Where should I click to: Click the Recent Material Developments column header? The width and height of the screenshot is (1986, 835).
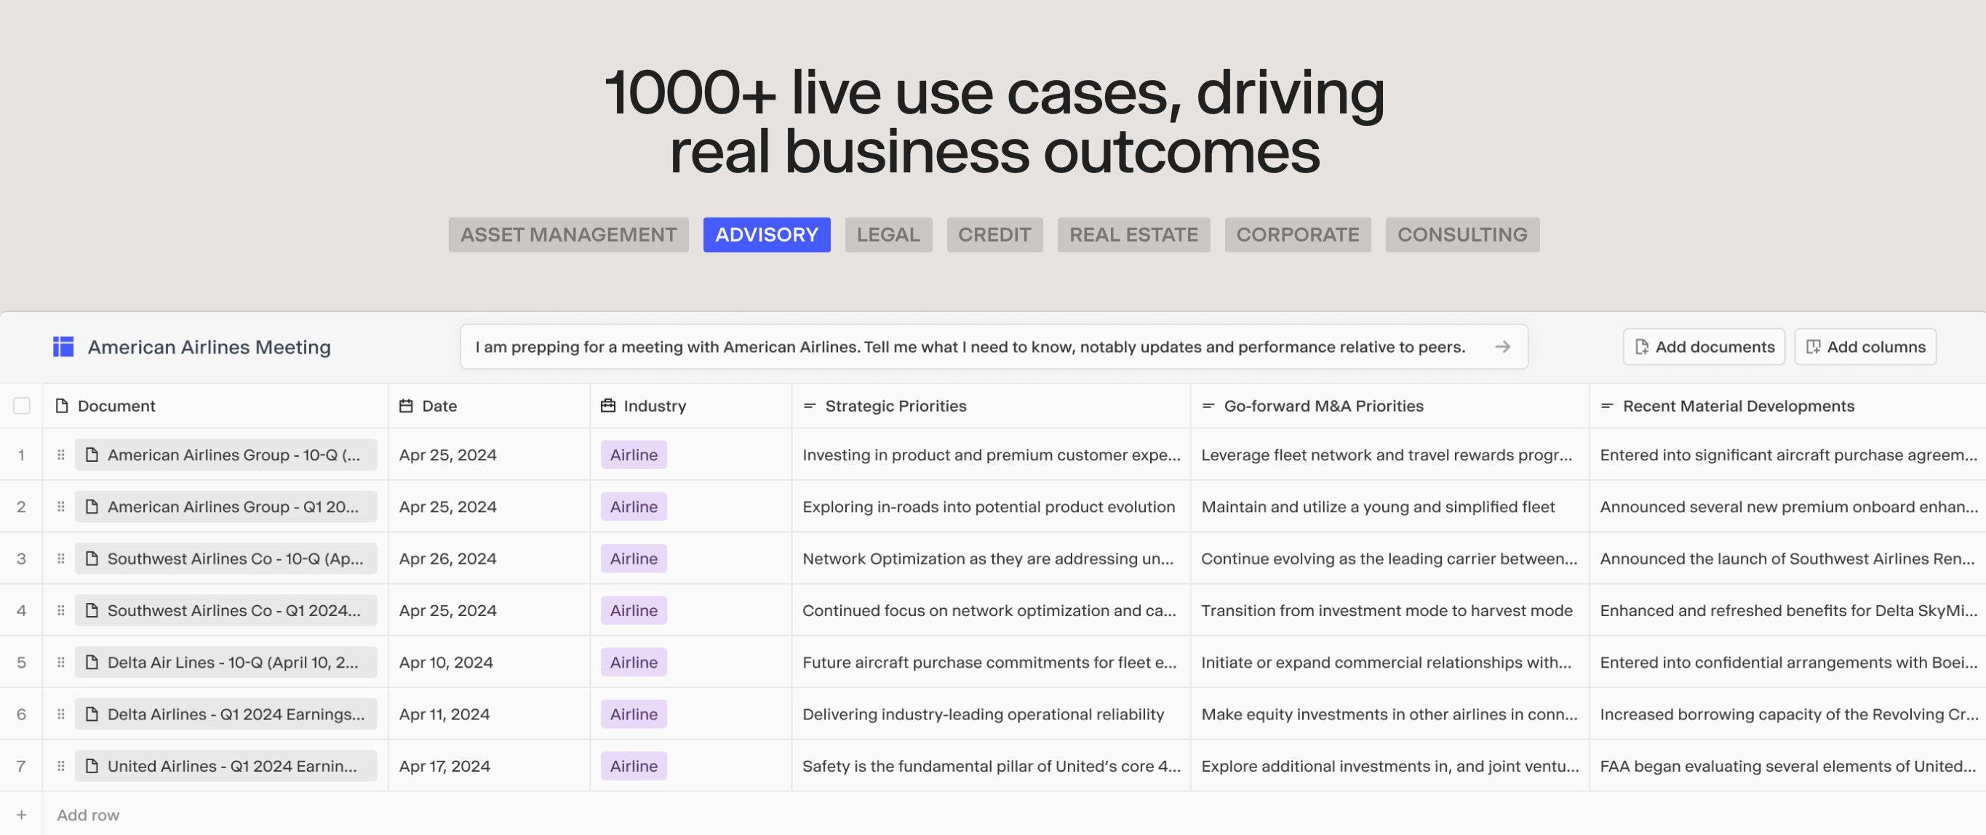[1788, 406]
